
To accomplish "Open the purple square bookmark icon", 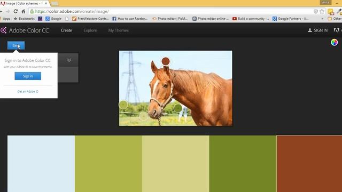I will click(40, 19).
